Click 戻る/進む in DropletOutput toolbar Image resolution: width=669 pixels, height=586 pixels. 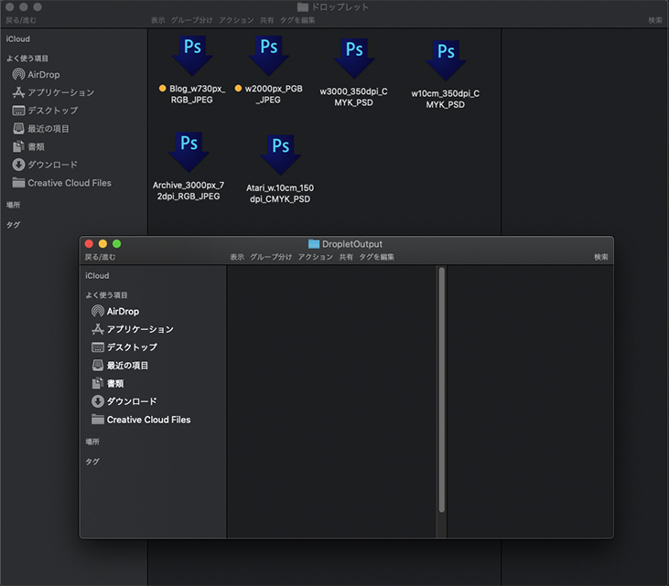(x=101, y=257)
